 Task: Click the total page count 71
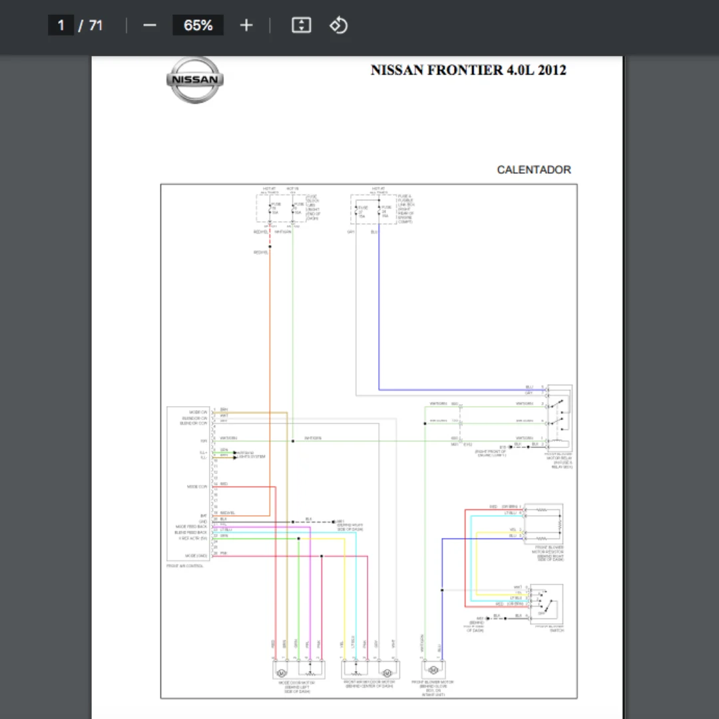[x=95, y=25]
